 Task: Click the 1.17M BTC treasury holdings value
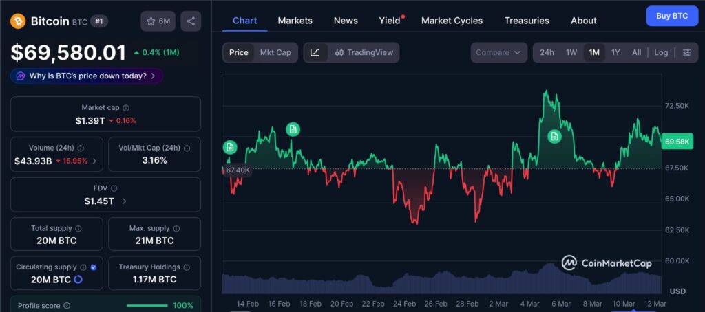(x=154, y=279)
